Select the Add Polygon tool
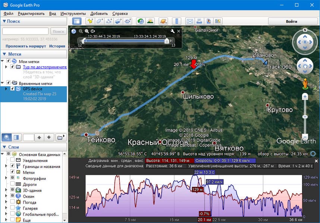The height and width of the screenshot is (223, 320). (x=100, y=21)
